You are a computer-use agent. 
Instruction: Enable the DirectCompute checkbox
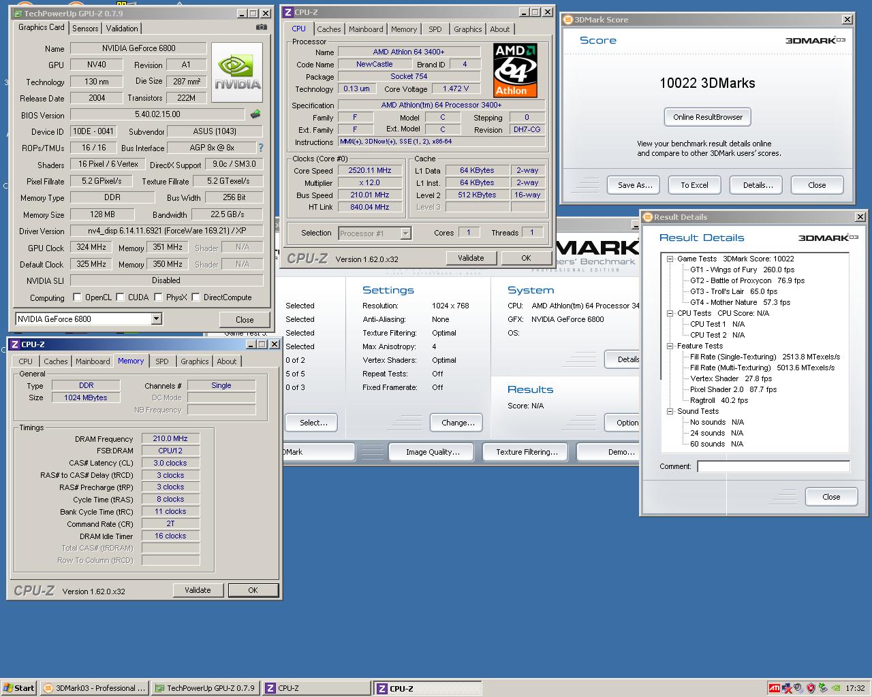point(196,297)
